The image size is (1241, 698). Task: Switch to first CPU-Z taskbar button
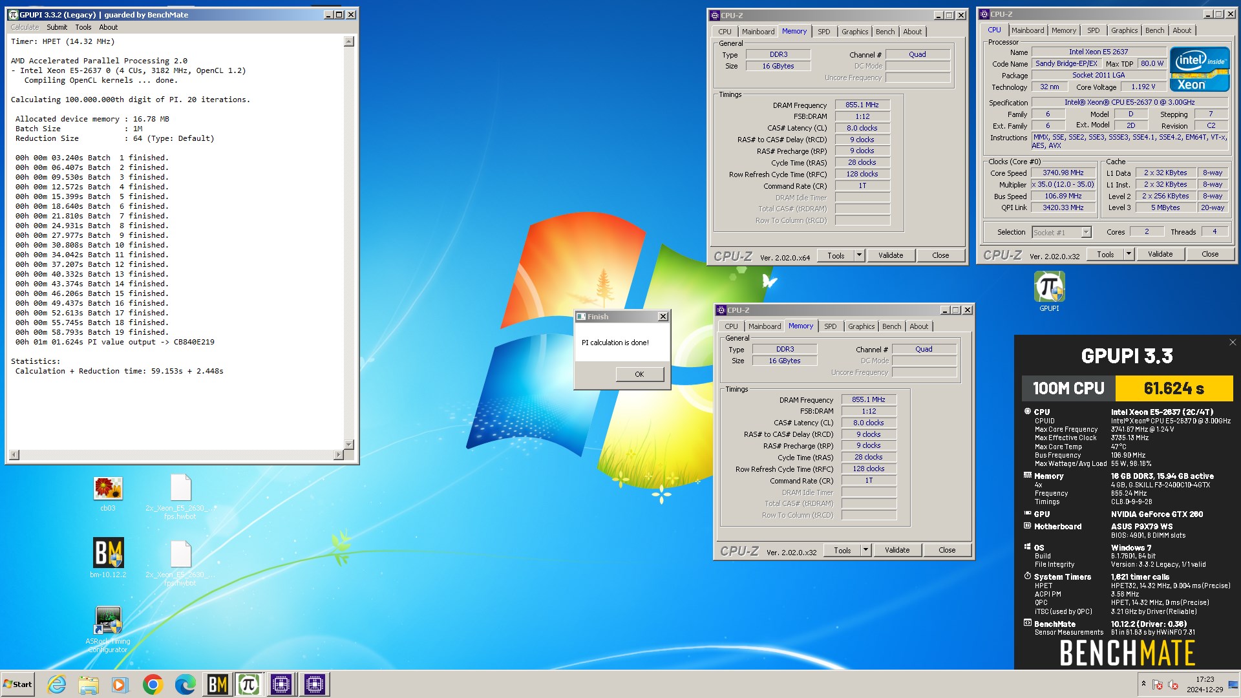tap(281, 684)
